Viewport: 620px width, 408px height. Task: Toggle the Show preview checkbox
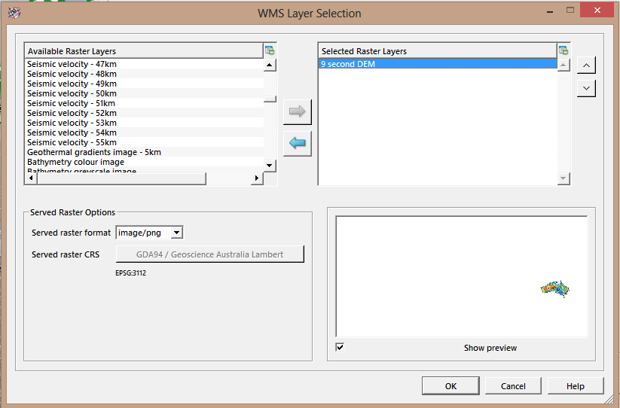click(x=340, y=347)
